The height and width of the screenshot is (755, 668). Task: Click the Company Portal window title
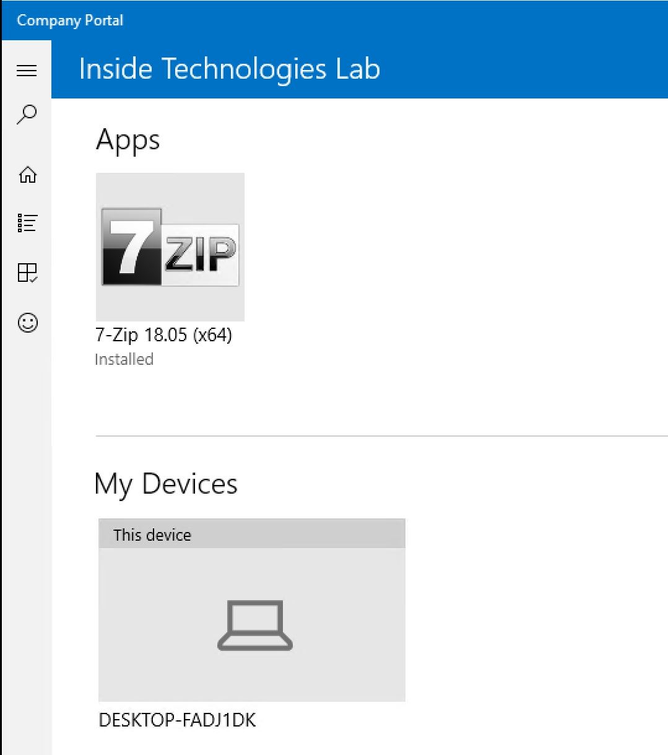click(70, 20)
